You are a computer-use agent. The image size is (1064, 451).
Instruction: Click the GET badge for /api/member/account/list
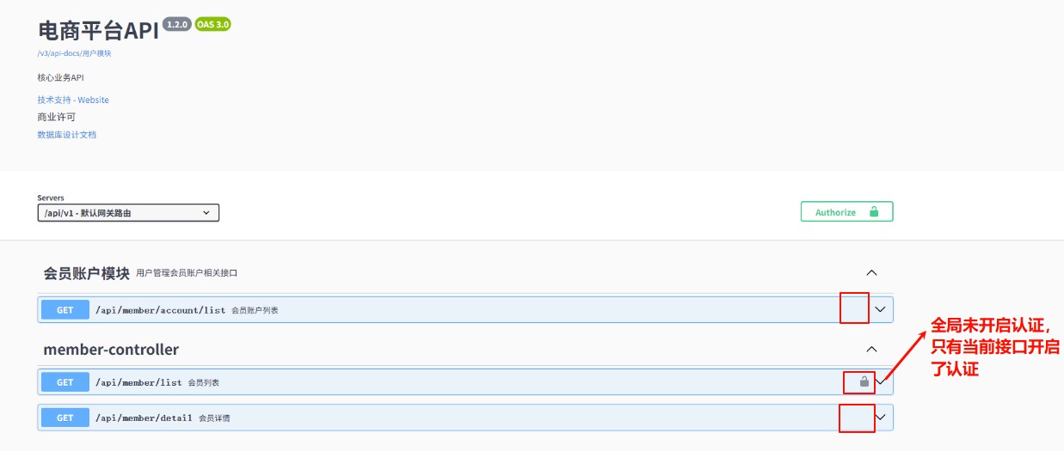[x=65, y=310]
